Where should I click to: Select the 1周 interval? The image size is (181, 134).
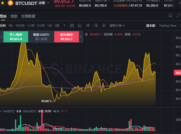click(x=57, y=26)
